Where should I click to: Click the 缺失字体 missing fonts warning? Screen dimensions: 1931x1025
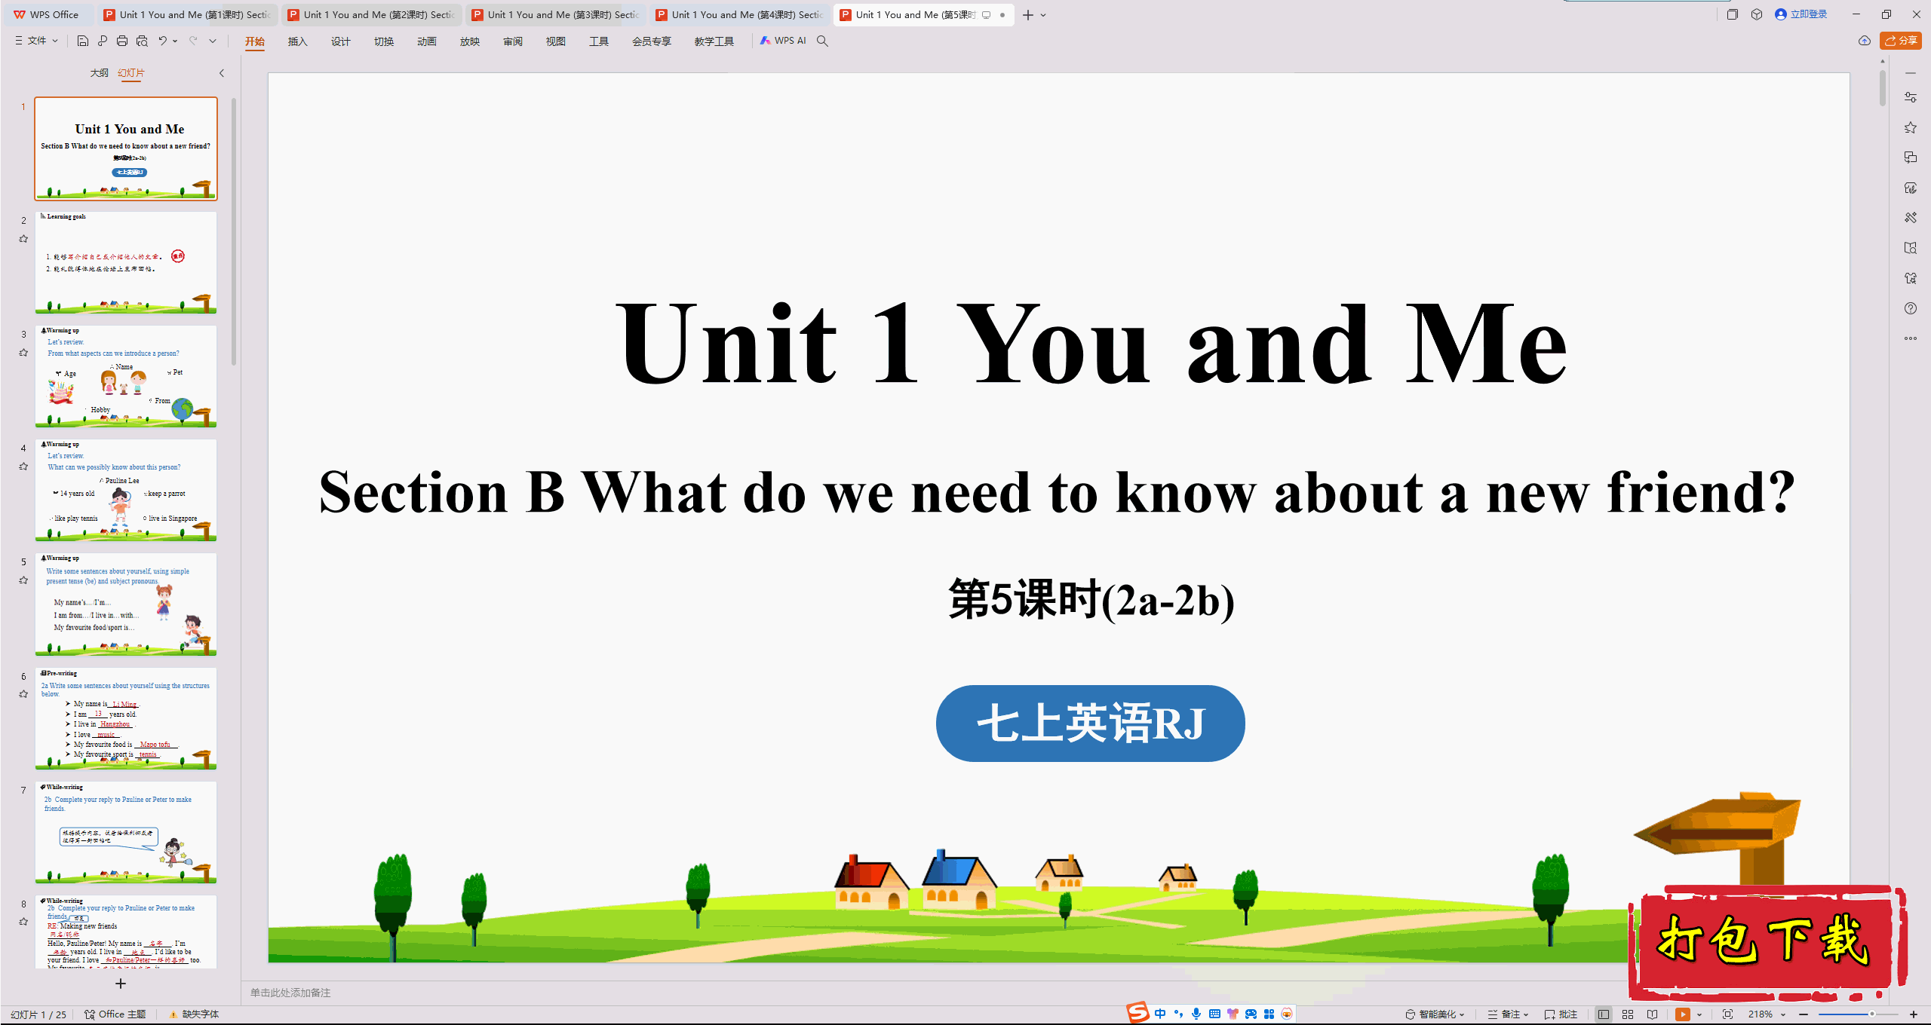pos(194,1014)
